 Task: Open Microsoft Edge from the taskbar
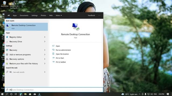point(21,94)
